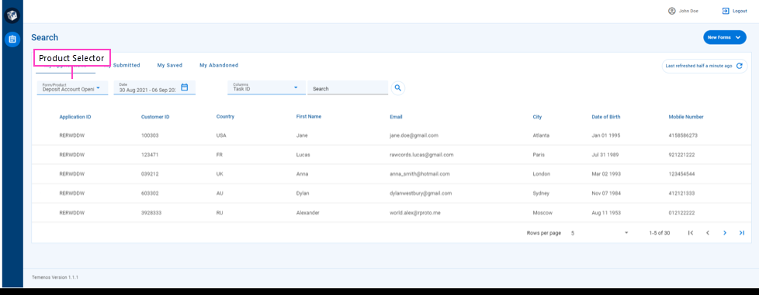Open the calendar icon in Date field

[185, 87]
